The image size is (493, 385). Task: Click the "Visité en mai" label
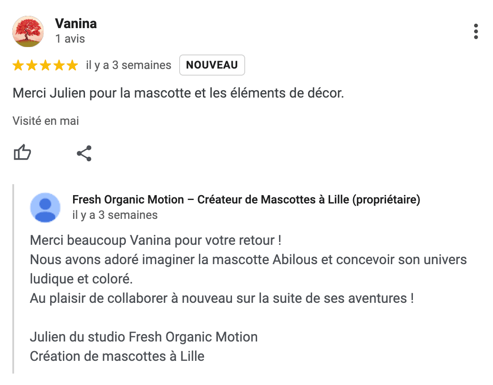pyautogui.click(x=46, y=121)
